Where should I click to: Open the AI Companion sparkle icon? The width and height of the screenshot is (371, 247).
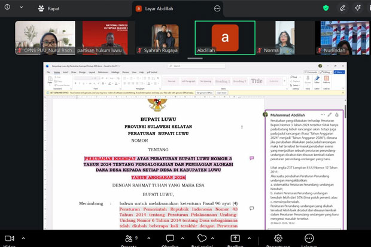pos(358,8)
